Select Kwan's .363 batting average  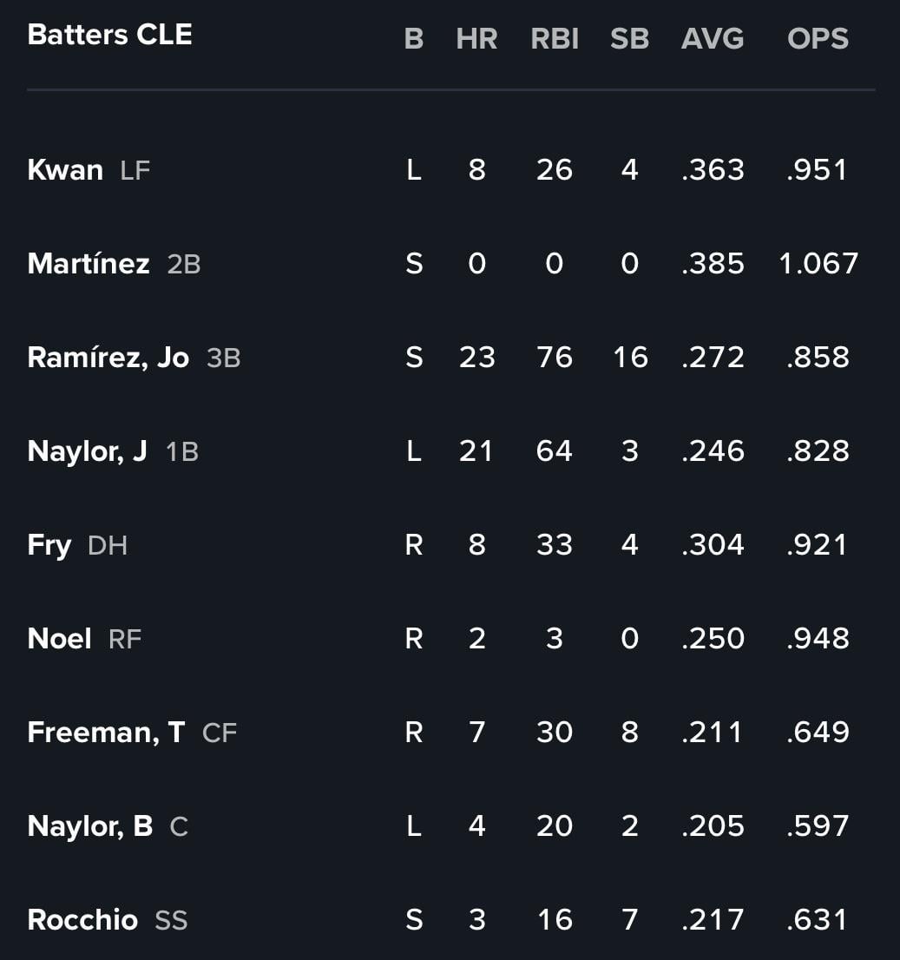coord(713,169)
